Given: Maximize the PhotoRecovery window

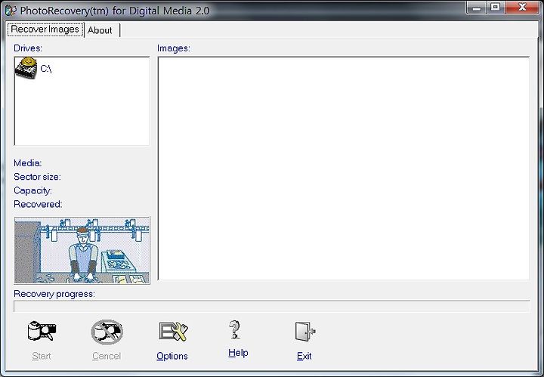Looking at the screenshot, I should pyautogui.click(x=496, y=8).
